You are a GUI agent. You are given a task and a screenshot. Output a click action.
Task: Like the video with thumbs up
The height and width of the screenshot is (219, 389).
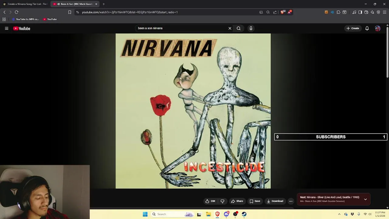click(x=210, y=201)
